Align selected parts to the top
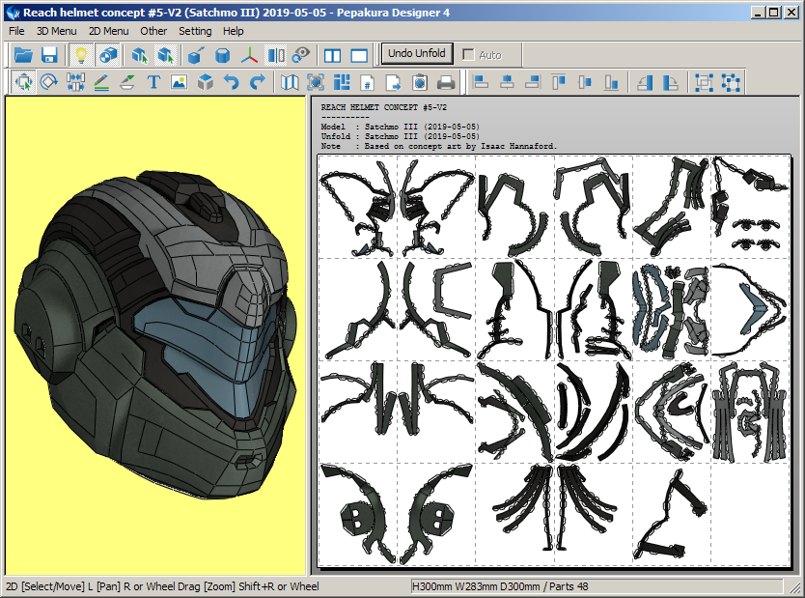 click(x=559, y=82)
